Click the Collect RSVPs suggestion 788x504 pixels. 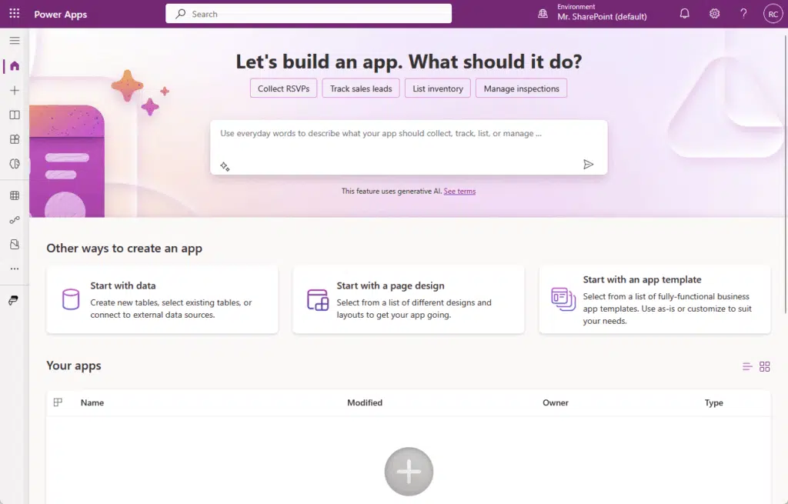[x=283, y=88]
